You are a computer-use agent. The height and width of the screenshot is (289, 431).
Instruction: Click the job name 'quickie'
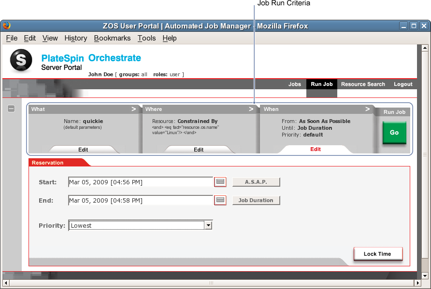click(x=93, y=121)
